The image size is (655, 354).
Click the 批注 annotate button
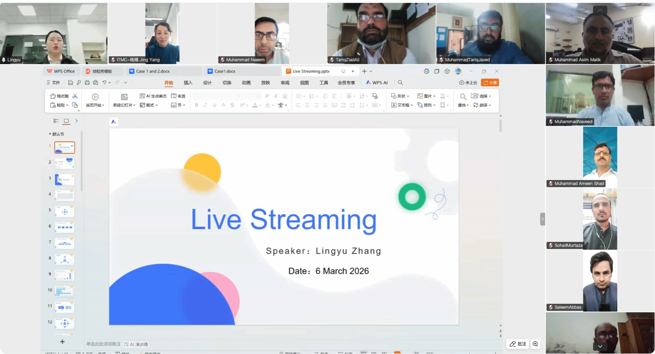point(518,344)
